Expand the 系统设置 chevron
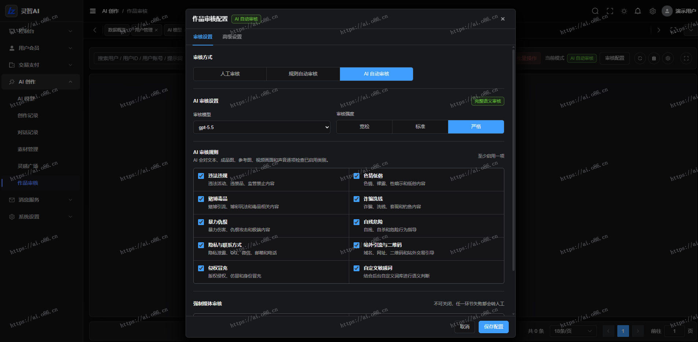 tap(70, 217)
